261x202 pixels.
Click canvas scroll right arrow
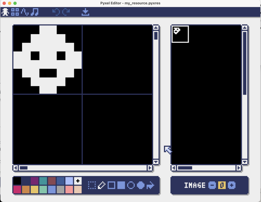[x=150, y=168]
